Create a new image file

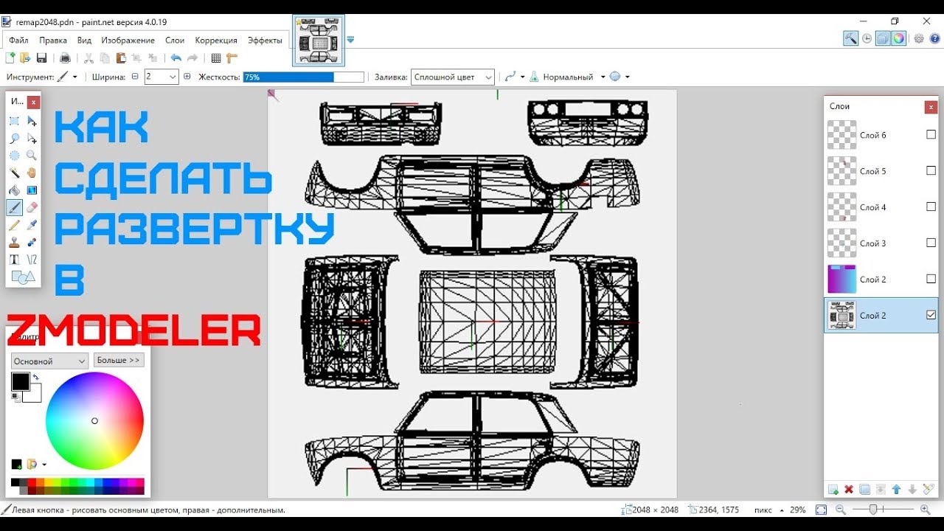[x=10, y=58]
